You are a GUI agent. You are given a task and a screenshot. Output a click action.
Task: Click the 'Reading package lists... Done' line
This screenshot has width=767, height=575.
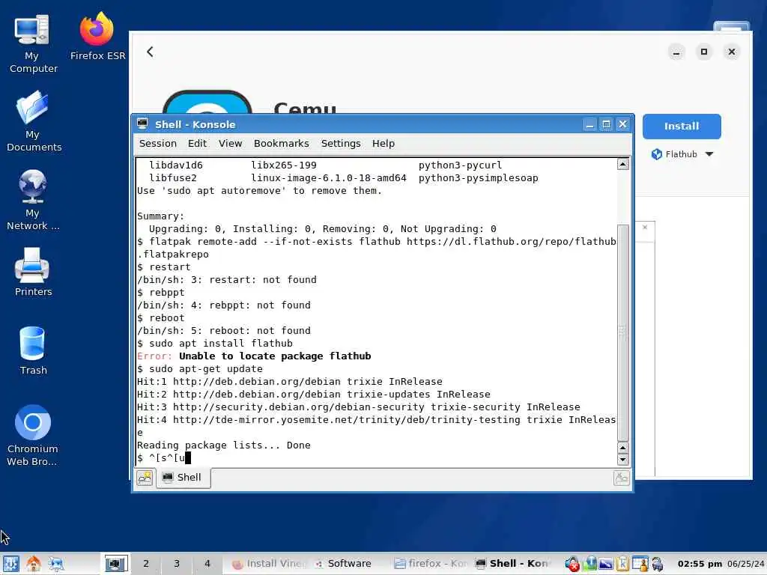tap(223, 445)
